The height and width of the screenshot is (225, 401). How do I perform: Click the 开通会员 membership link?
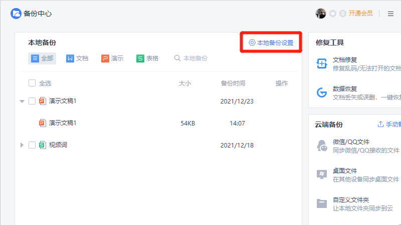360,13
